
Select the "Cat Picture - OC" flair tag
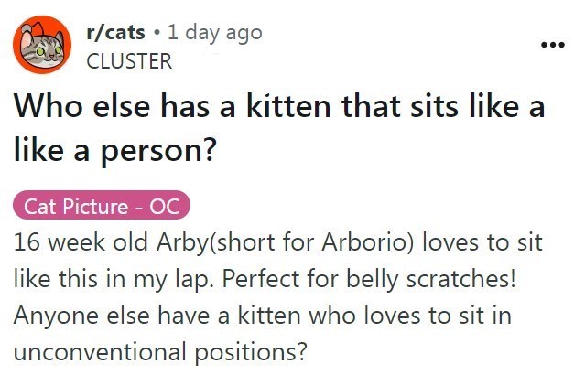click(101, 206)
